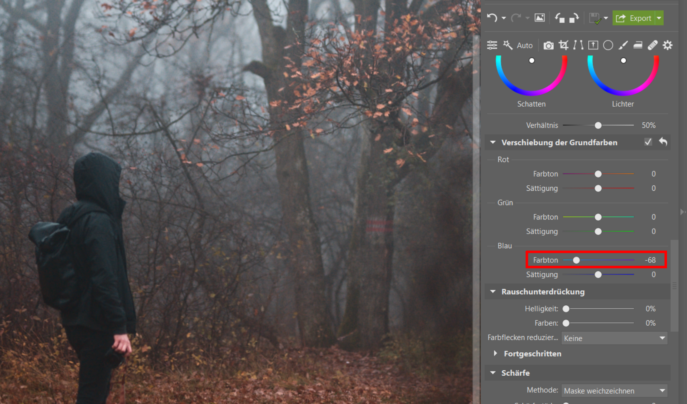Viewport: 687px width, 404px height.
Task: Click the Schatten color wheel handle
Action: point(532,60)
